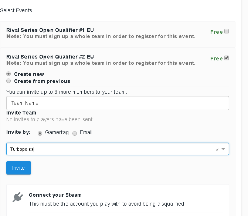Select the Gamertag radio button

tap(40, 133)
